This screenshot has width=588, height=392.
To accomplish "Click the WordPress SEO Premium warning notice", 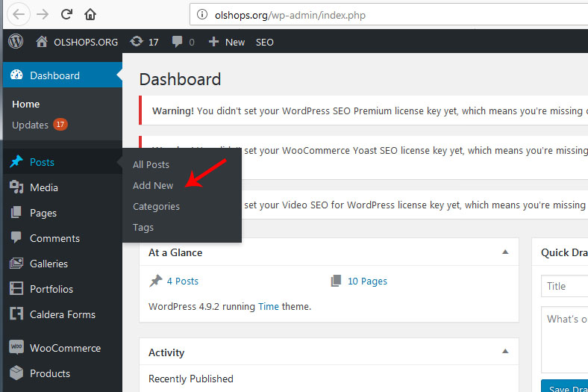I will [x=363, y=111].
